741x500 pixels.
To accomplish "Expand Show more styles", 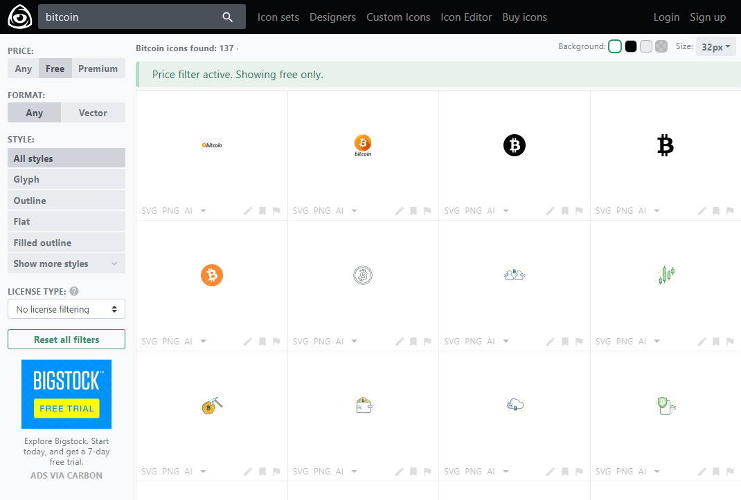I will point(66,263).
